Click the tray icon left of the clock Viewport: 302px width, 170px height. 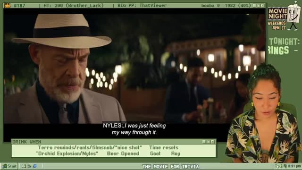click(285, 166)
